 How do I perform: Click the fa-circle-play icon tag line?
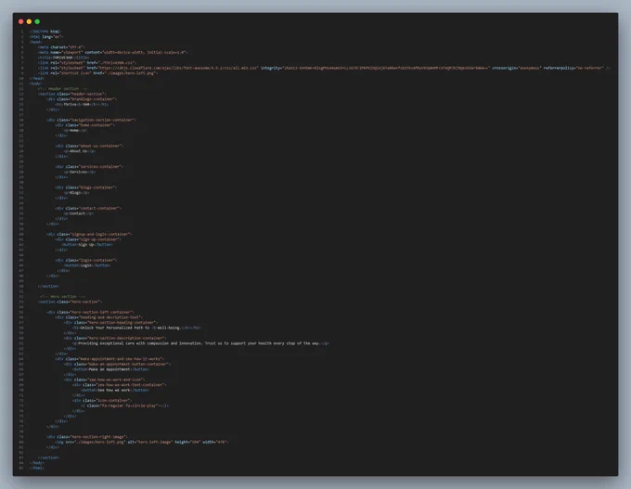(x=124, y=406)
